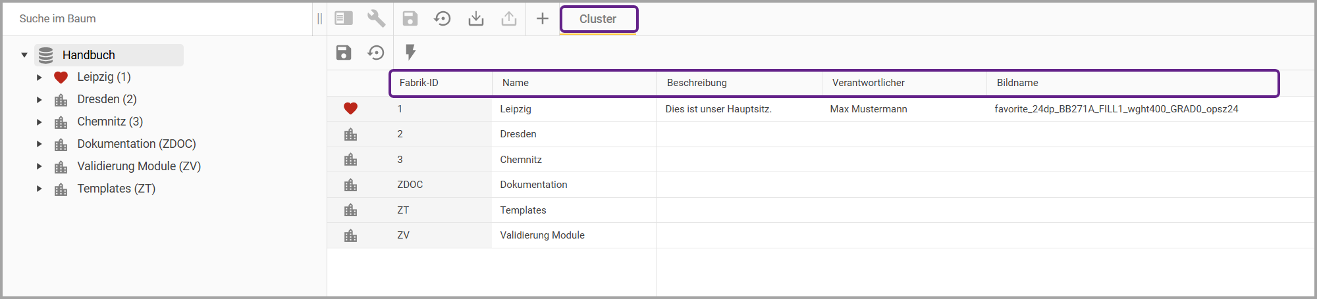1317x299 pixels.
Task: Click the Verantwortlicher column header
Action: pos(868,83)
